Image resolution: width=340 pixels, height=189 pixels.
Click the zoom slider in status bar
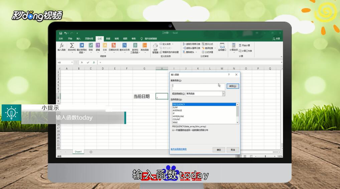(x=265, y=156)
